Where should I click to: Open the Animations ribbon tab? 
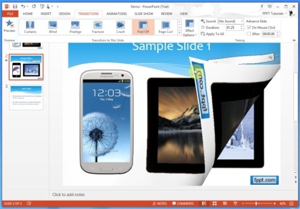[116, 14]
